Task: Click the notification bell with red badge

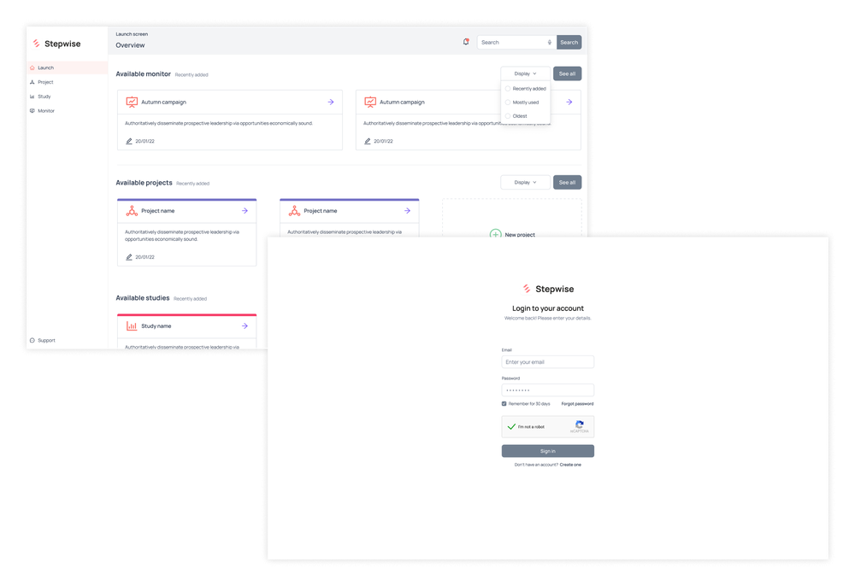Action: (x=466, y=41)
